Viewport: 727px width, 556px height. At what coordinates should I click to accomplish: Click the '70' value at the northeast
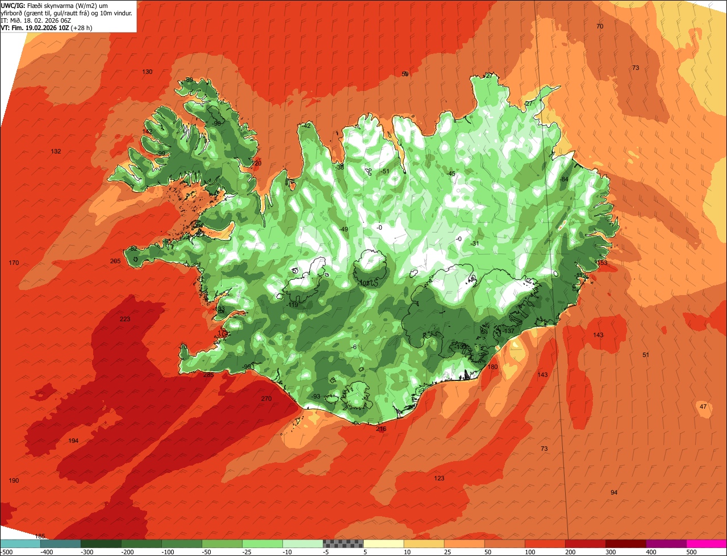pyautogui.click(x=600, y=27)
